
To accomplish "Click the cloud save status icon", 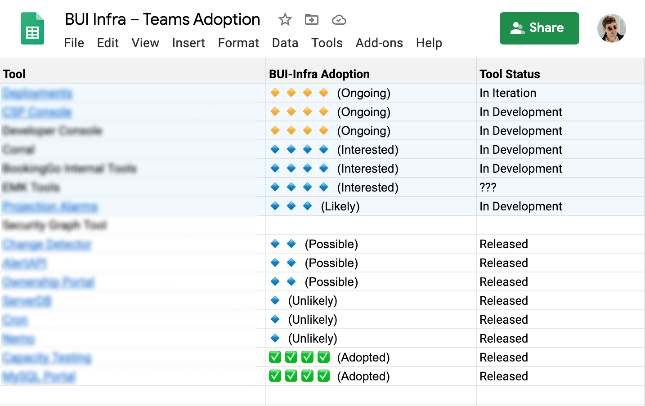I will pos(339,20).
